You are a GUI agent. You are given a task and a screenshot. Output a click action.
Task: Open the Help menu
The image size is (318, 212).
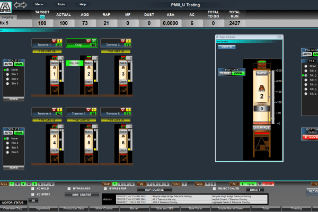[83, 4]
